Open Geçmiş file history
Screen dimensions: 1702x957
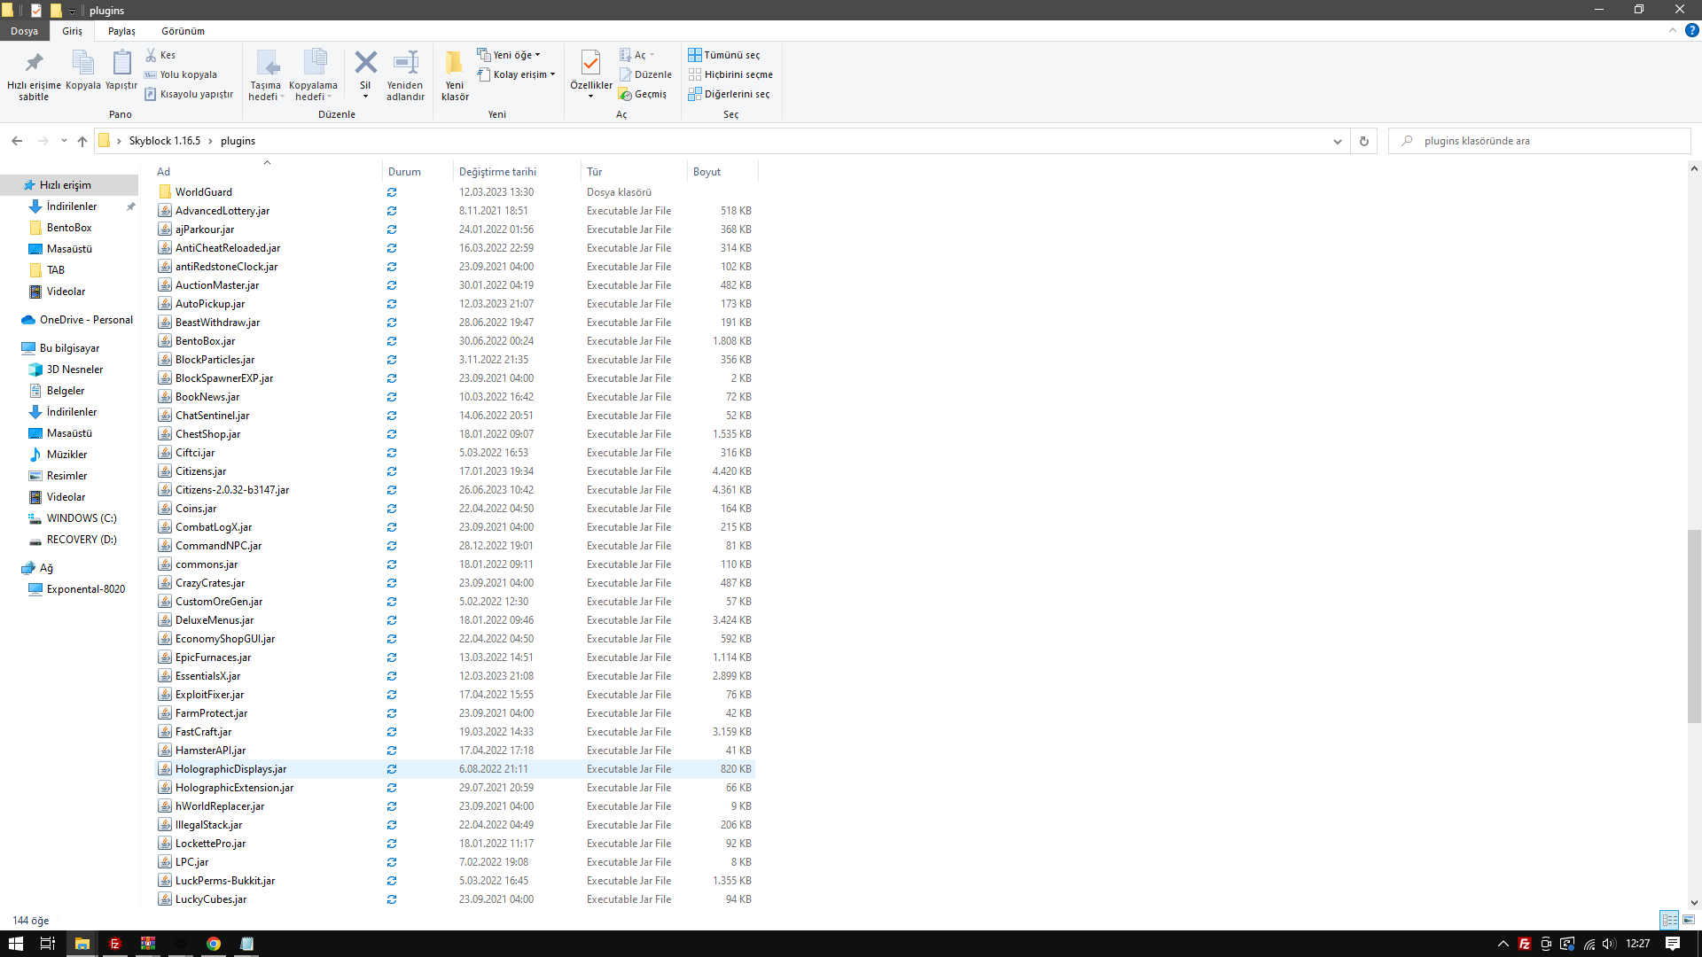point(643,94)
